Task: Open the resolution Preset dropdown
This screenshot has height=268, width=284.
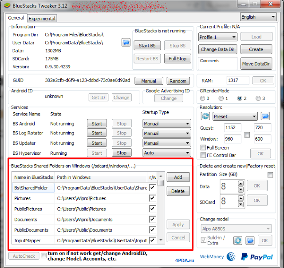Action: point(235,116)
